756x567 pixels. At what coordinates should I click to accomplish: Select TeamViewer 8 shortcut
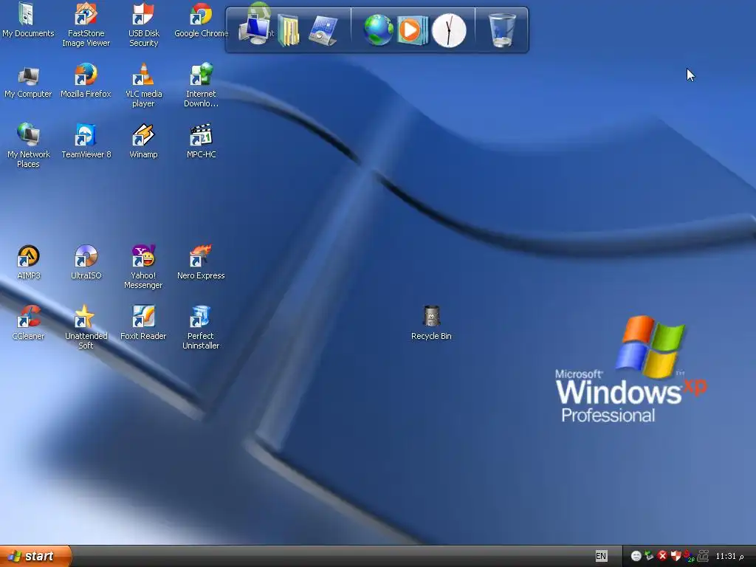pos(86,142)
